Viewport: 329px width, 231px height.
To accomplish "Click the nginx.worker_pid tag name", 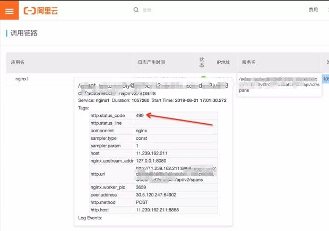I will [108, 187].
